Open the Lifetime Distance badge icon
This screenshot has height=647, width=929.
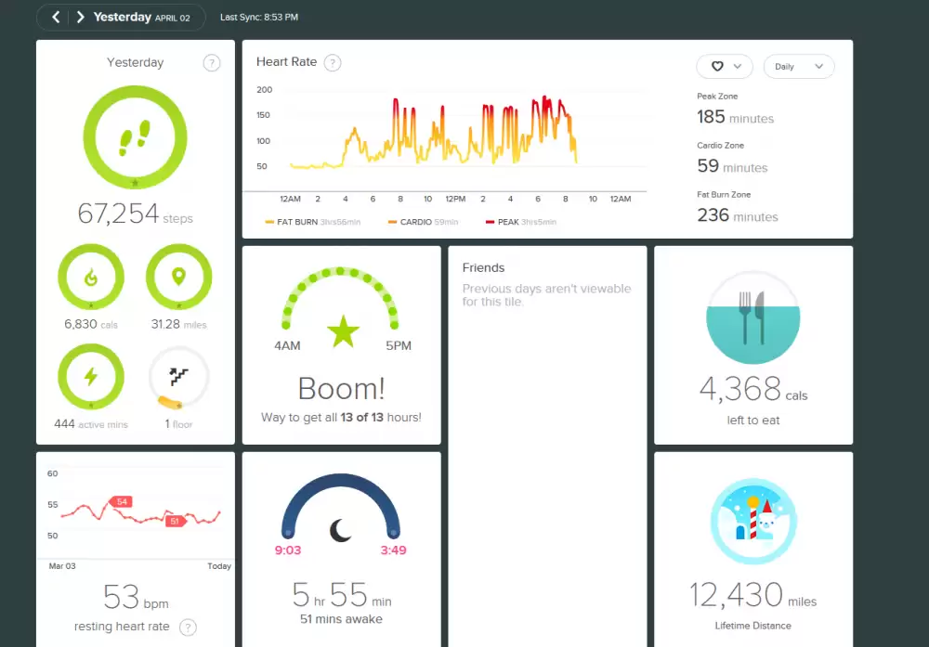752,522
